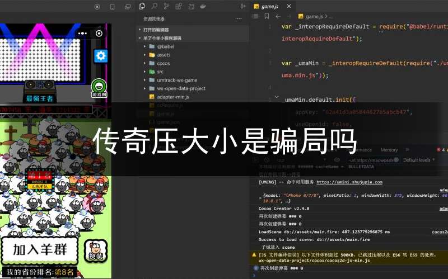Click the capsule close circle in the simulator
The height and width of the screenshot is (279, 448).
coord(99,34)
